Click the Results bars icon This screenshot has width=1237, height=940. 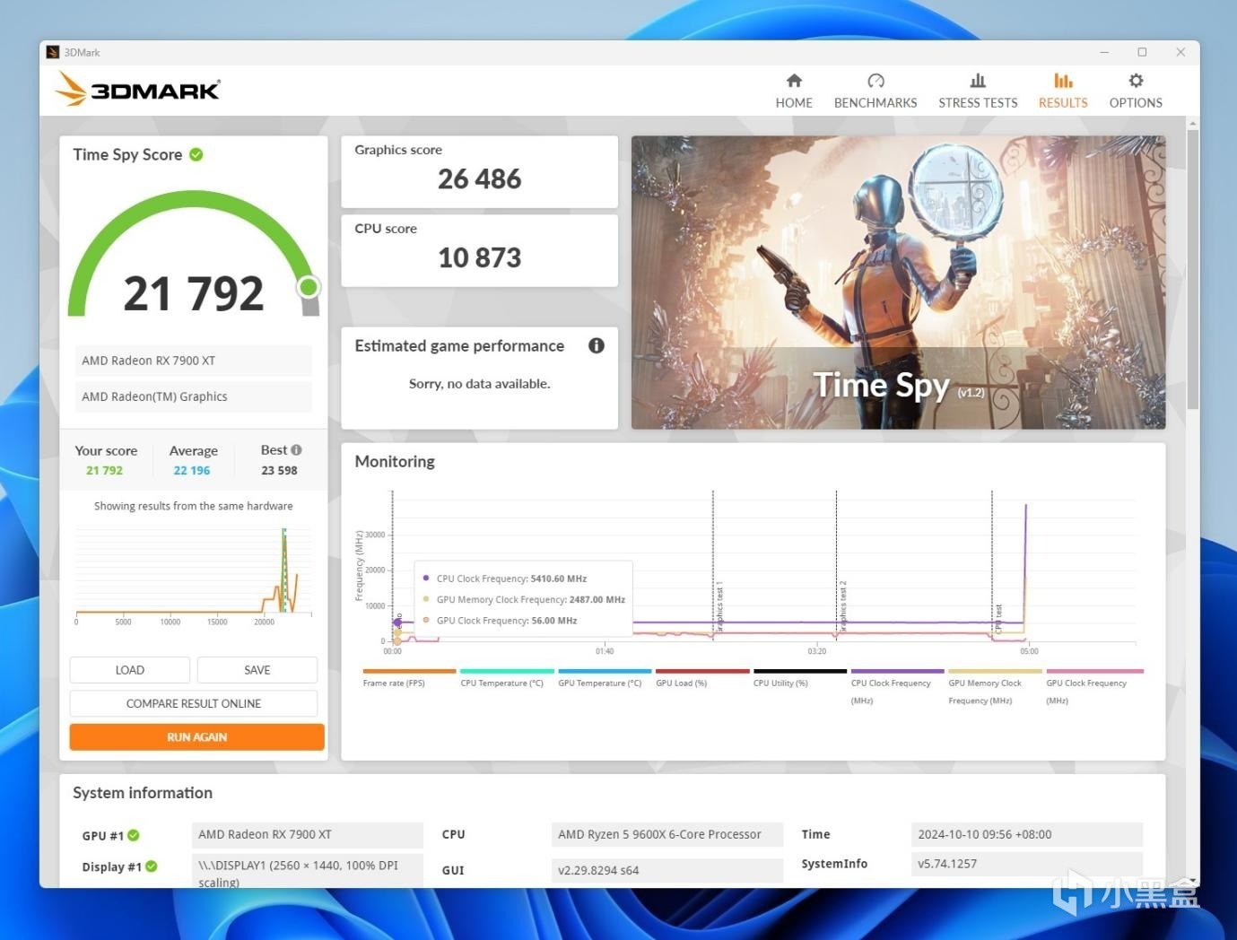[x=1063, y=81]
